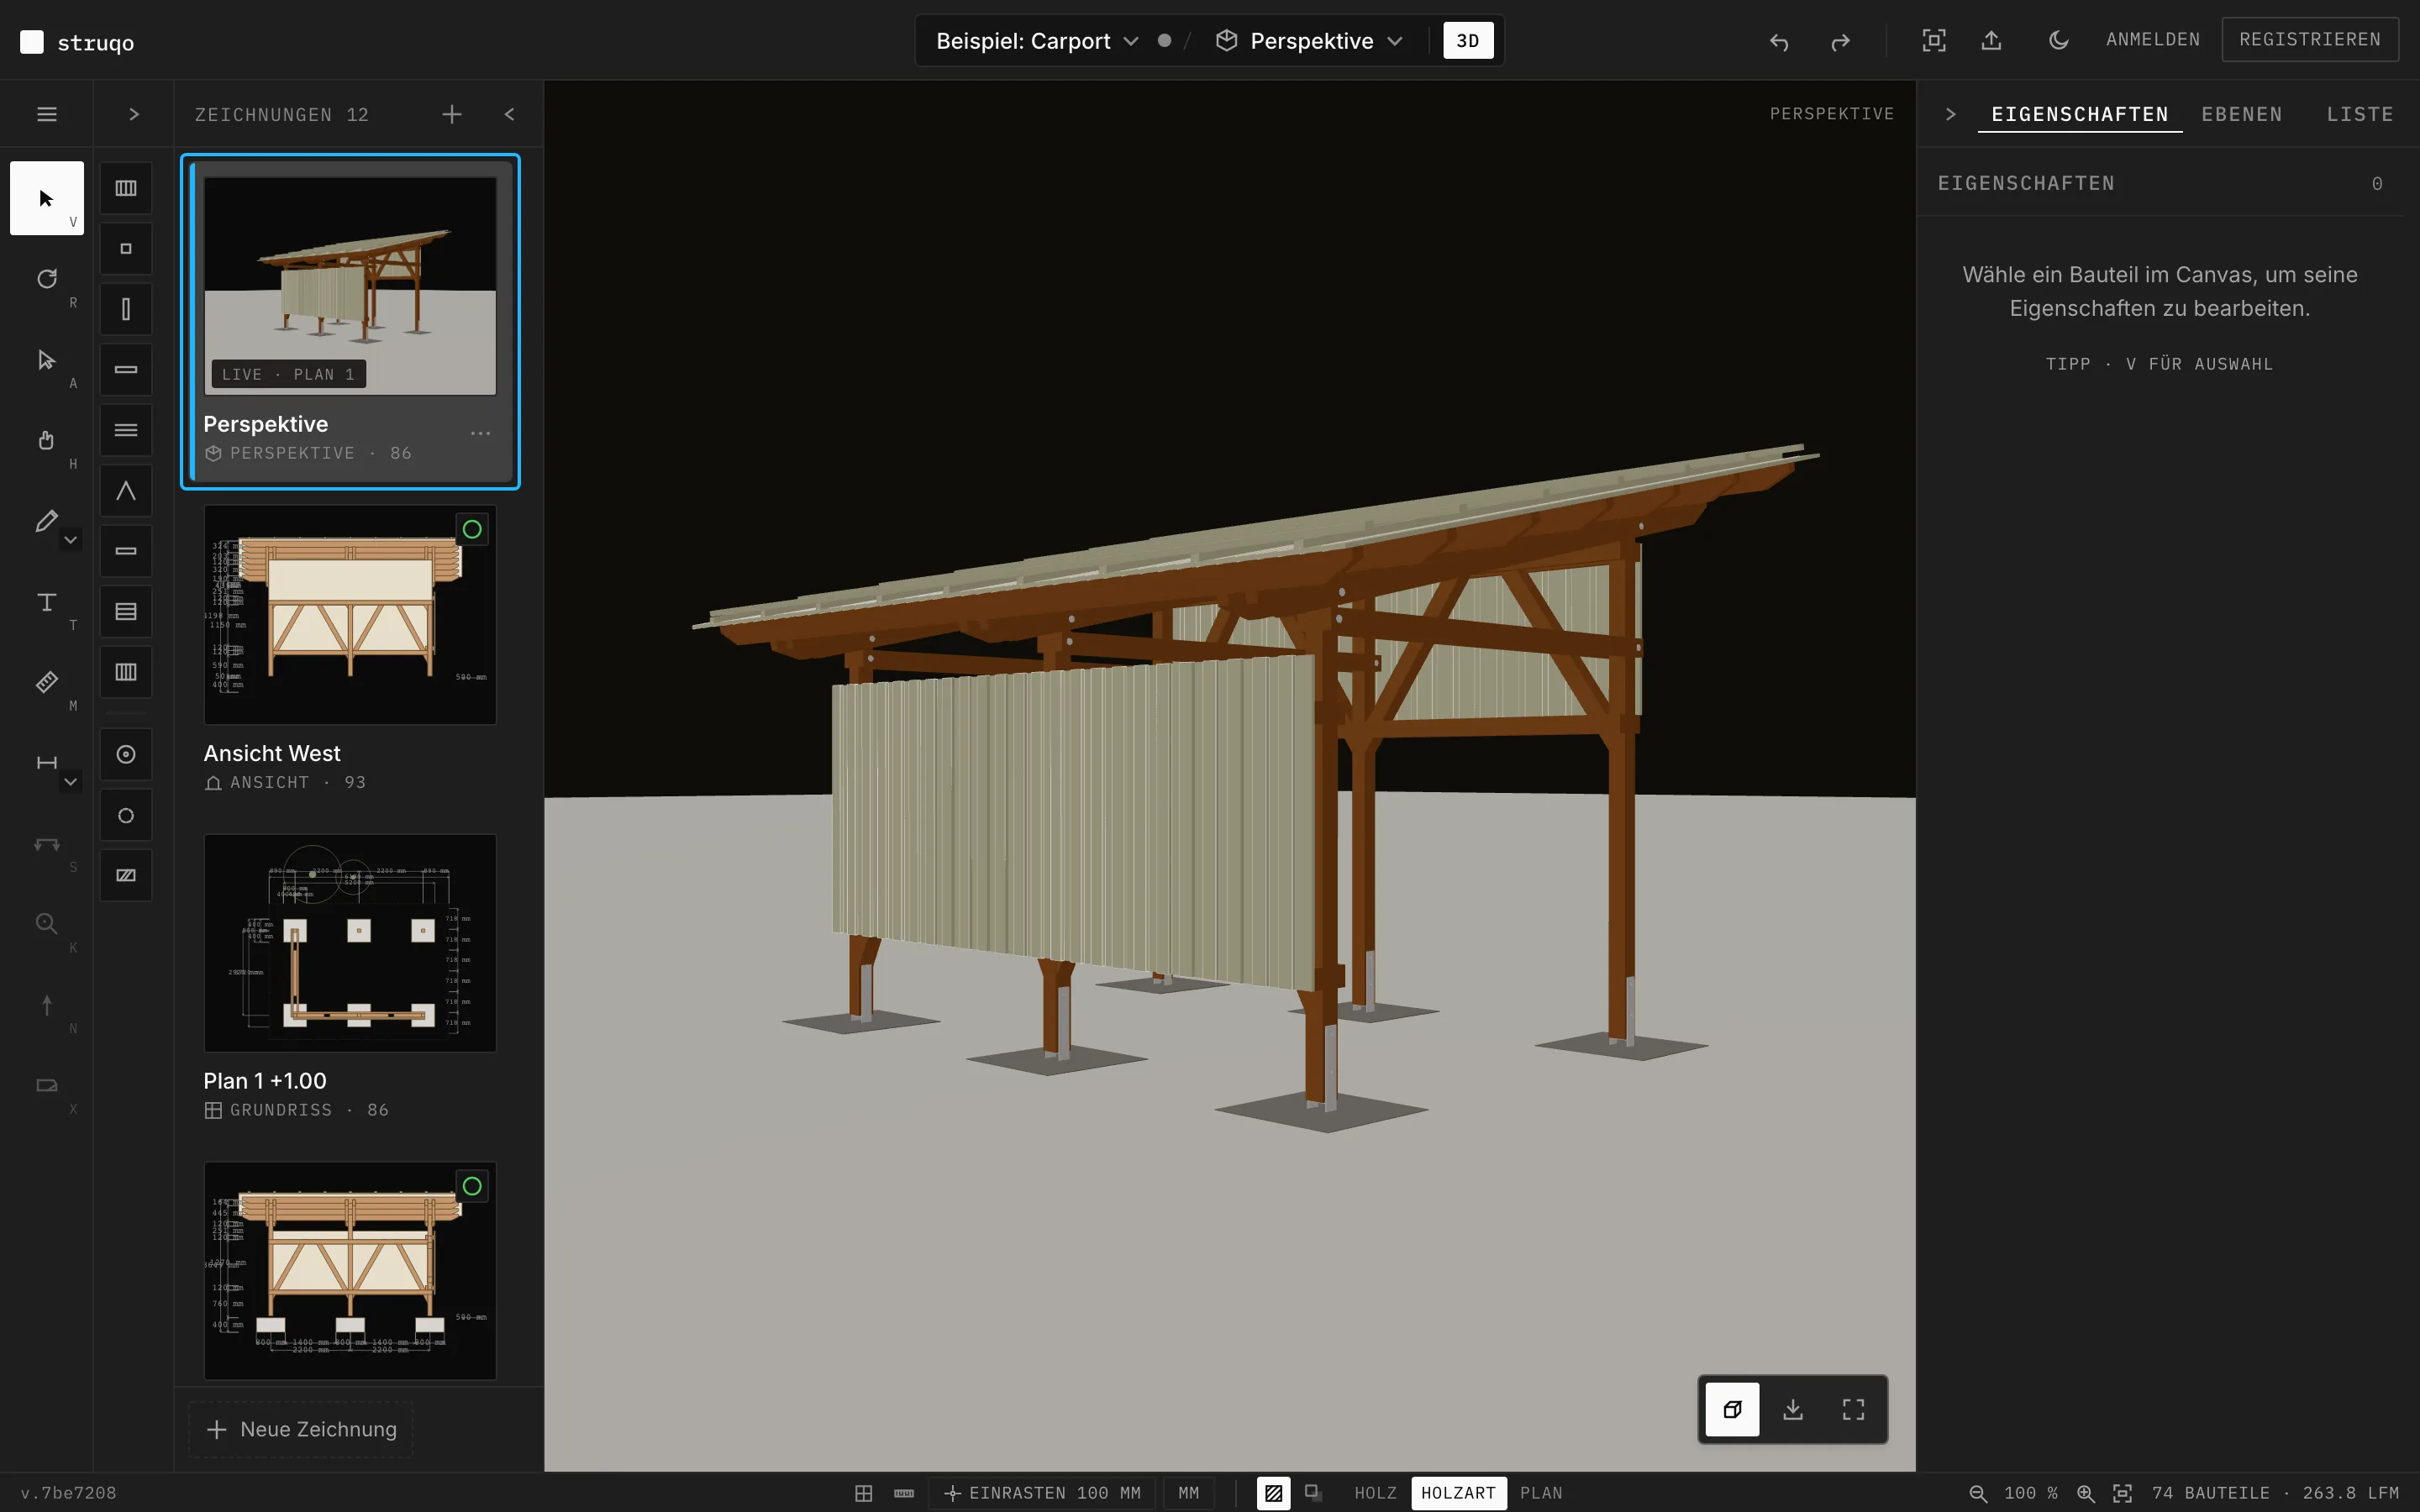This screenshot has height=1512, width=2420.
Task: Toggle the 3D box view mode button
Action: click(x=1733, y=1409)
